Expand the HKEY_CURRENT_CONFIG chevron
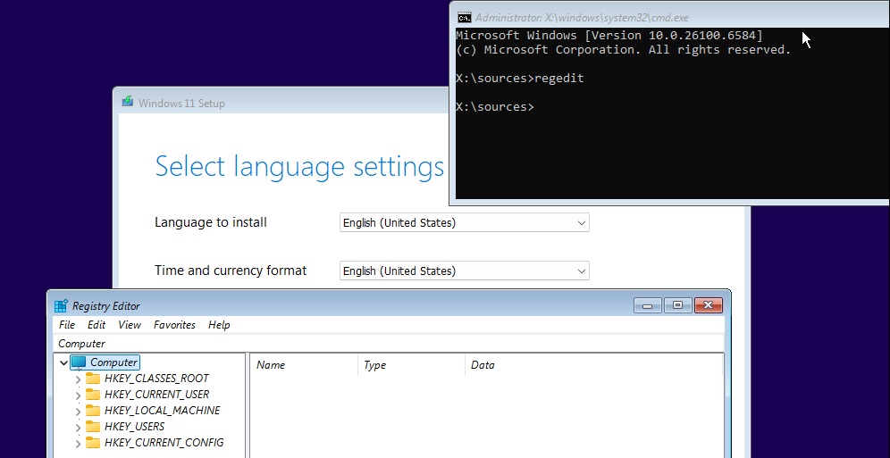Viewport: 890px width, 458px height. [x=79, y=443]
